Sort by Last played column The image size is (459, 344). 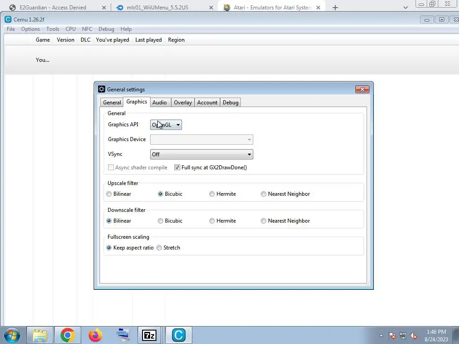click(x=148, y=40)
